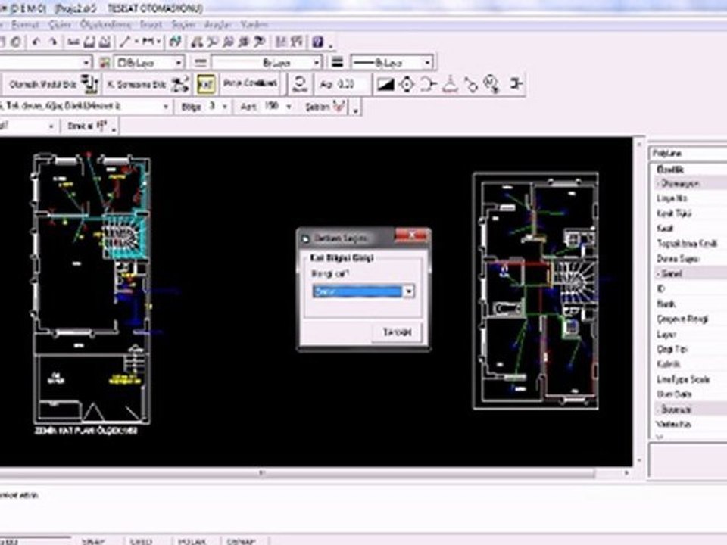Click the rightmost connector icon in the toolbar

516,84
